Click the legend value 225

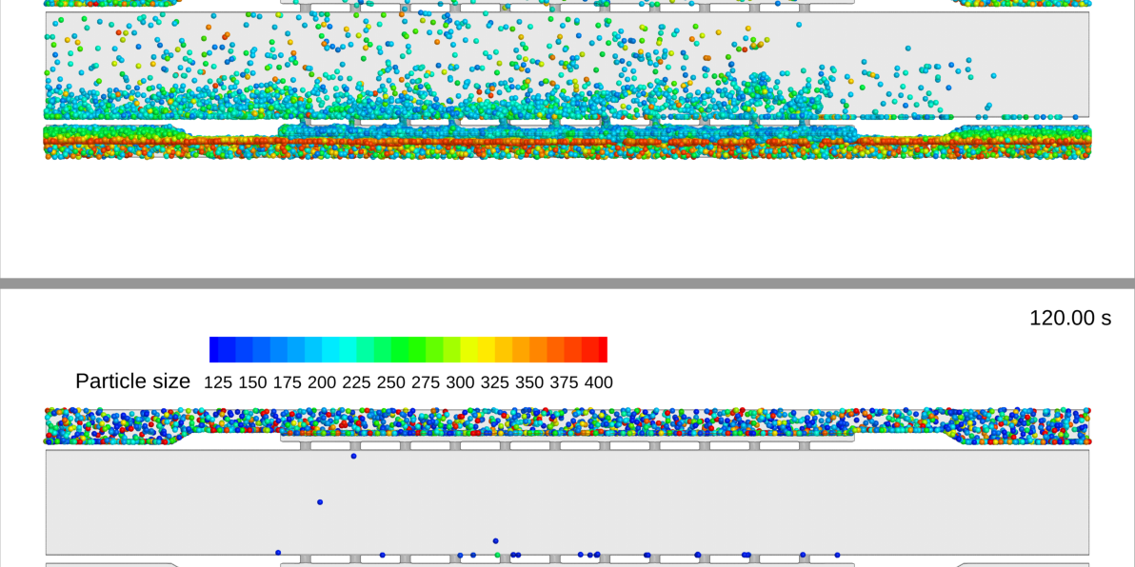356,383
